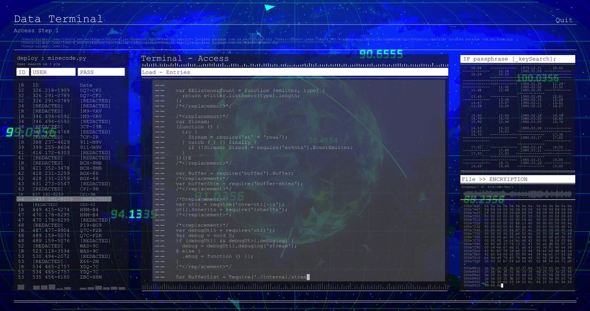Select user entry 449 415-6274

tap(51, 210)
